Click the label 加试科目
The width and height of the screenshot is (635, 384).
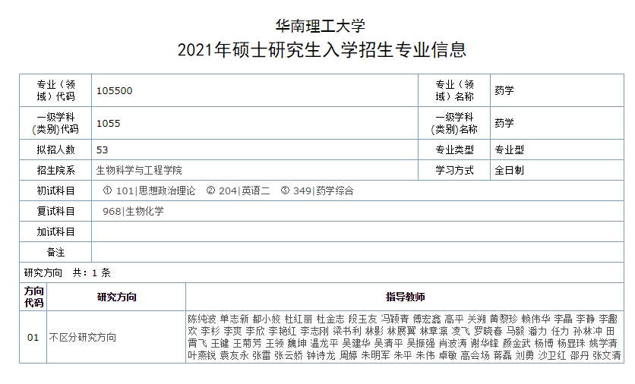[x=56, y=232]
